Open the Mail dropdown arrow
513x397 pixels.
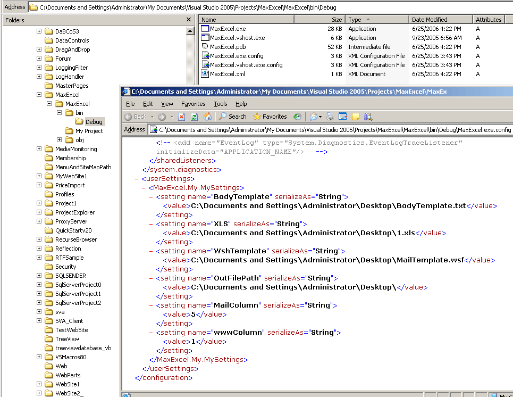(321, 117)
